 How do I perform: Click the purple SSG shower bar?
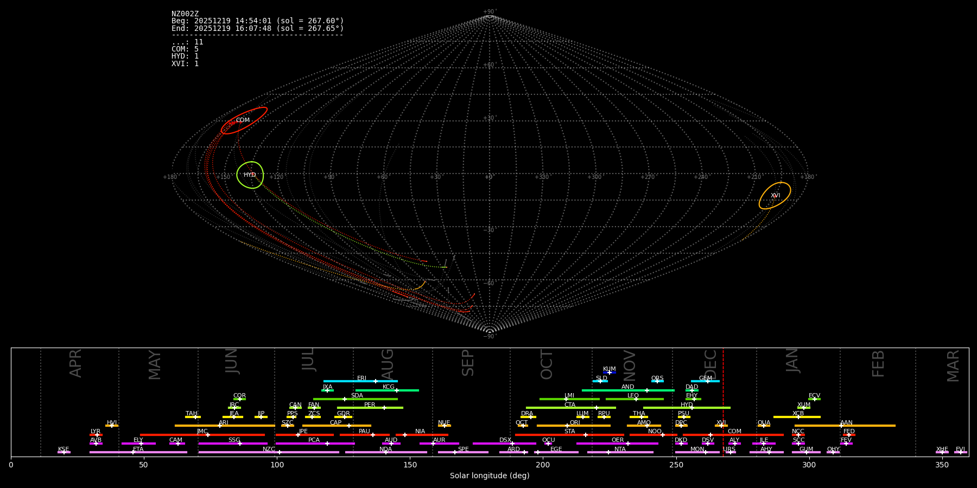coord(233,444)
